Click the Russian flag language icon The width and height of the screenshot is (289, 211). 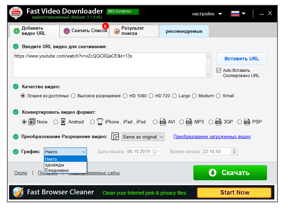coord(235,14)
